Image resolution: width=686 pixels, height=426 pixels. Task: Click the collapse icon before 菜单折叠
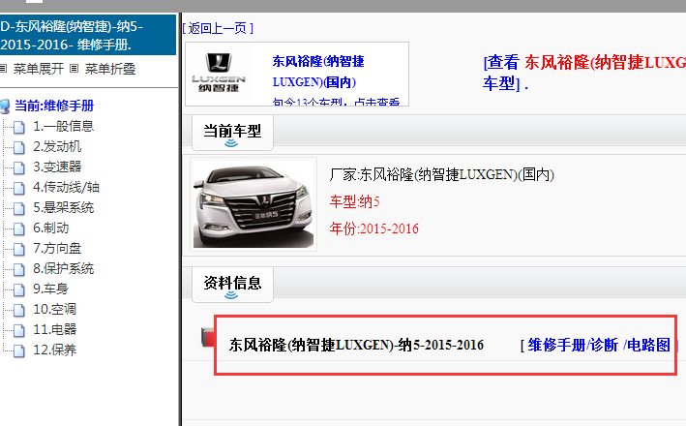75,69
